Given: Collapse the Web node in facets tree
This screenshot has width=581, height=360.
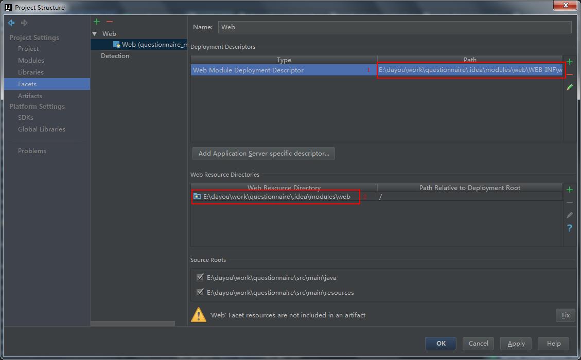Looking at the screenshot, I should (x=95, y=33).
